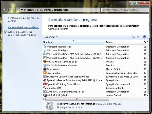Viewport: 152px width, 114px height.
Task: Open Activar o desactivar características de Windows
Action: pyautogui.click(x=23, y=34)
